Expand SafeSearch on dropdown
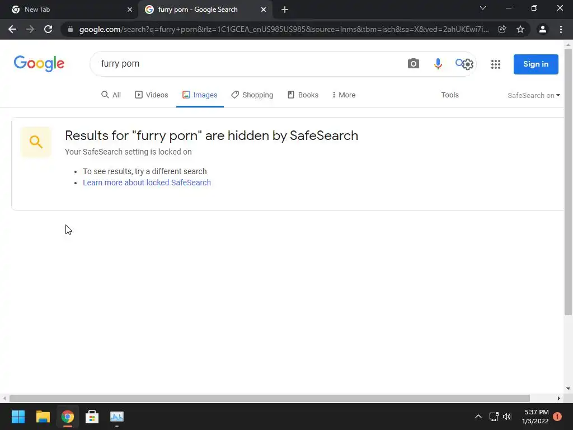The image size is (573, 430). 533,95
